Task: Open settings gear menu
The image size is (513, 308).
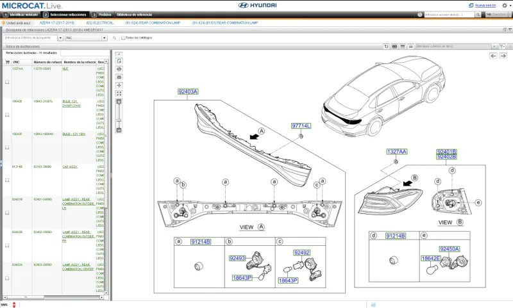Action: tap(504, 5)
